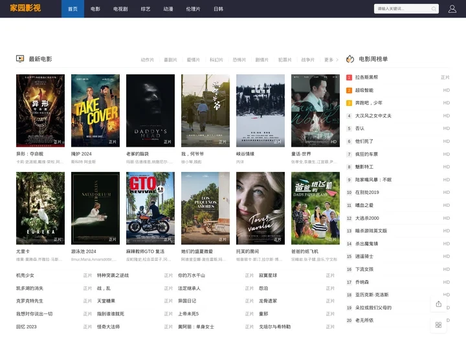Open the 电视剧 navigation tab
The height and width of the screenshot is (349, 466).
[x=120, y=9]
